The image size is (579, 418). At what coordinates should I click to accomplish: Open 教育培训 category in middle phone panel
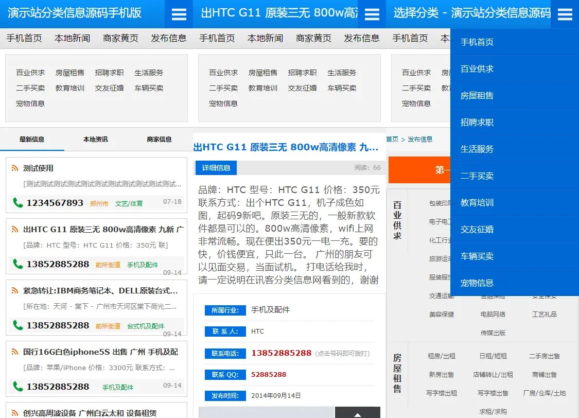click(263, 88)
